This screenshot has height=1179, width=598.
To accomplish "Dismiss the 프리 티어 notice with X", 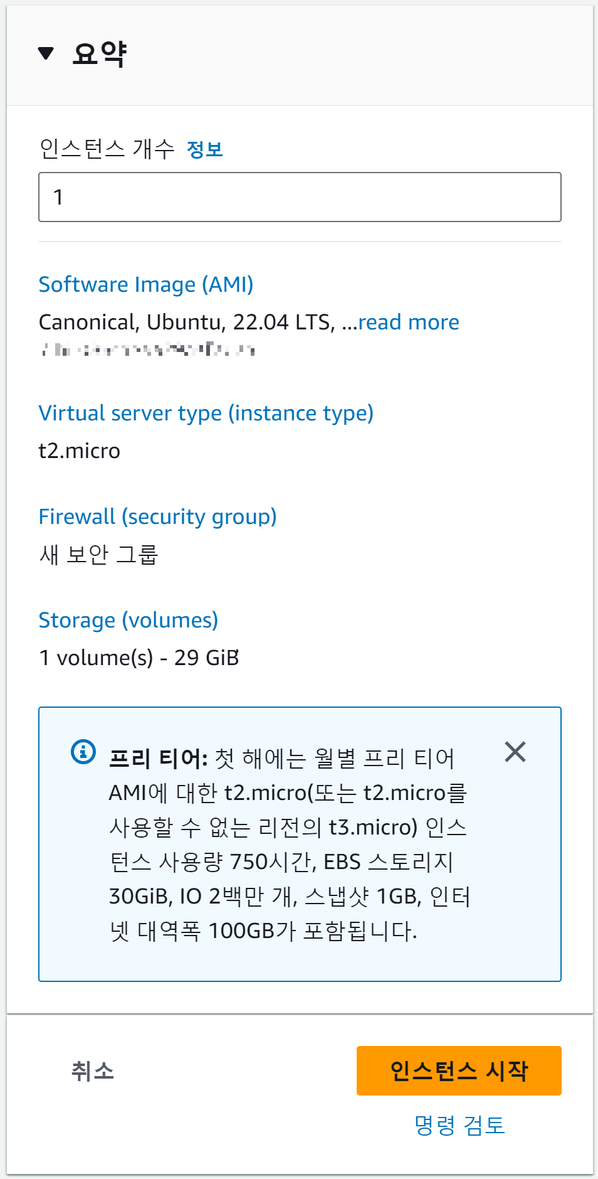I will pyautogui.click(x=515, y=752).
